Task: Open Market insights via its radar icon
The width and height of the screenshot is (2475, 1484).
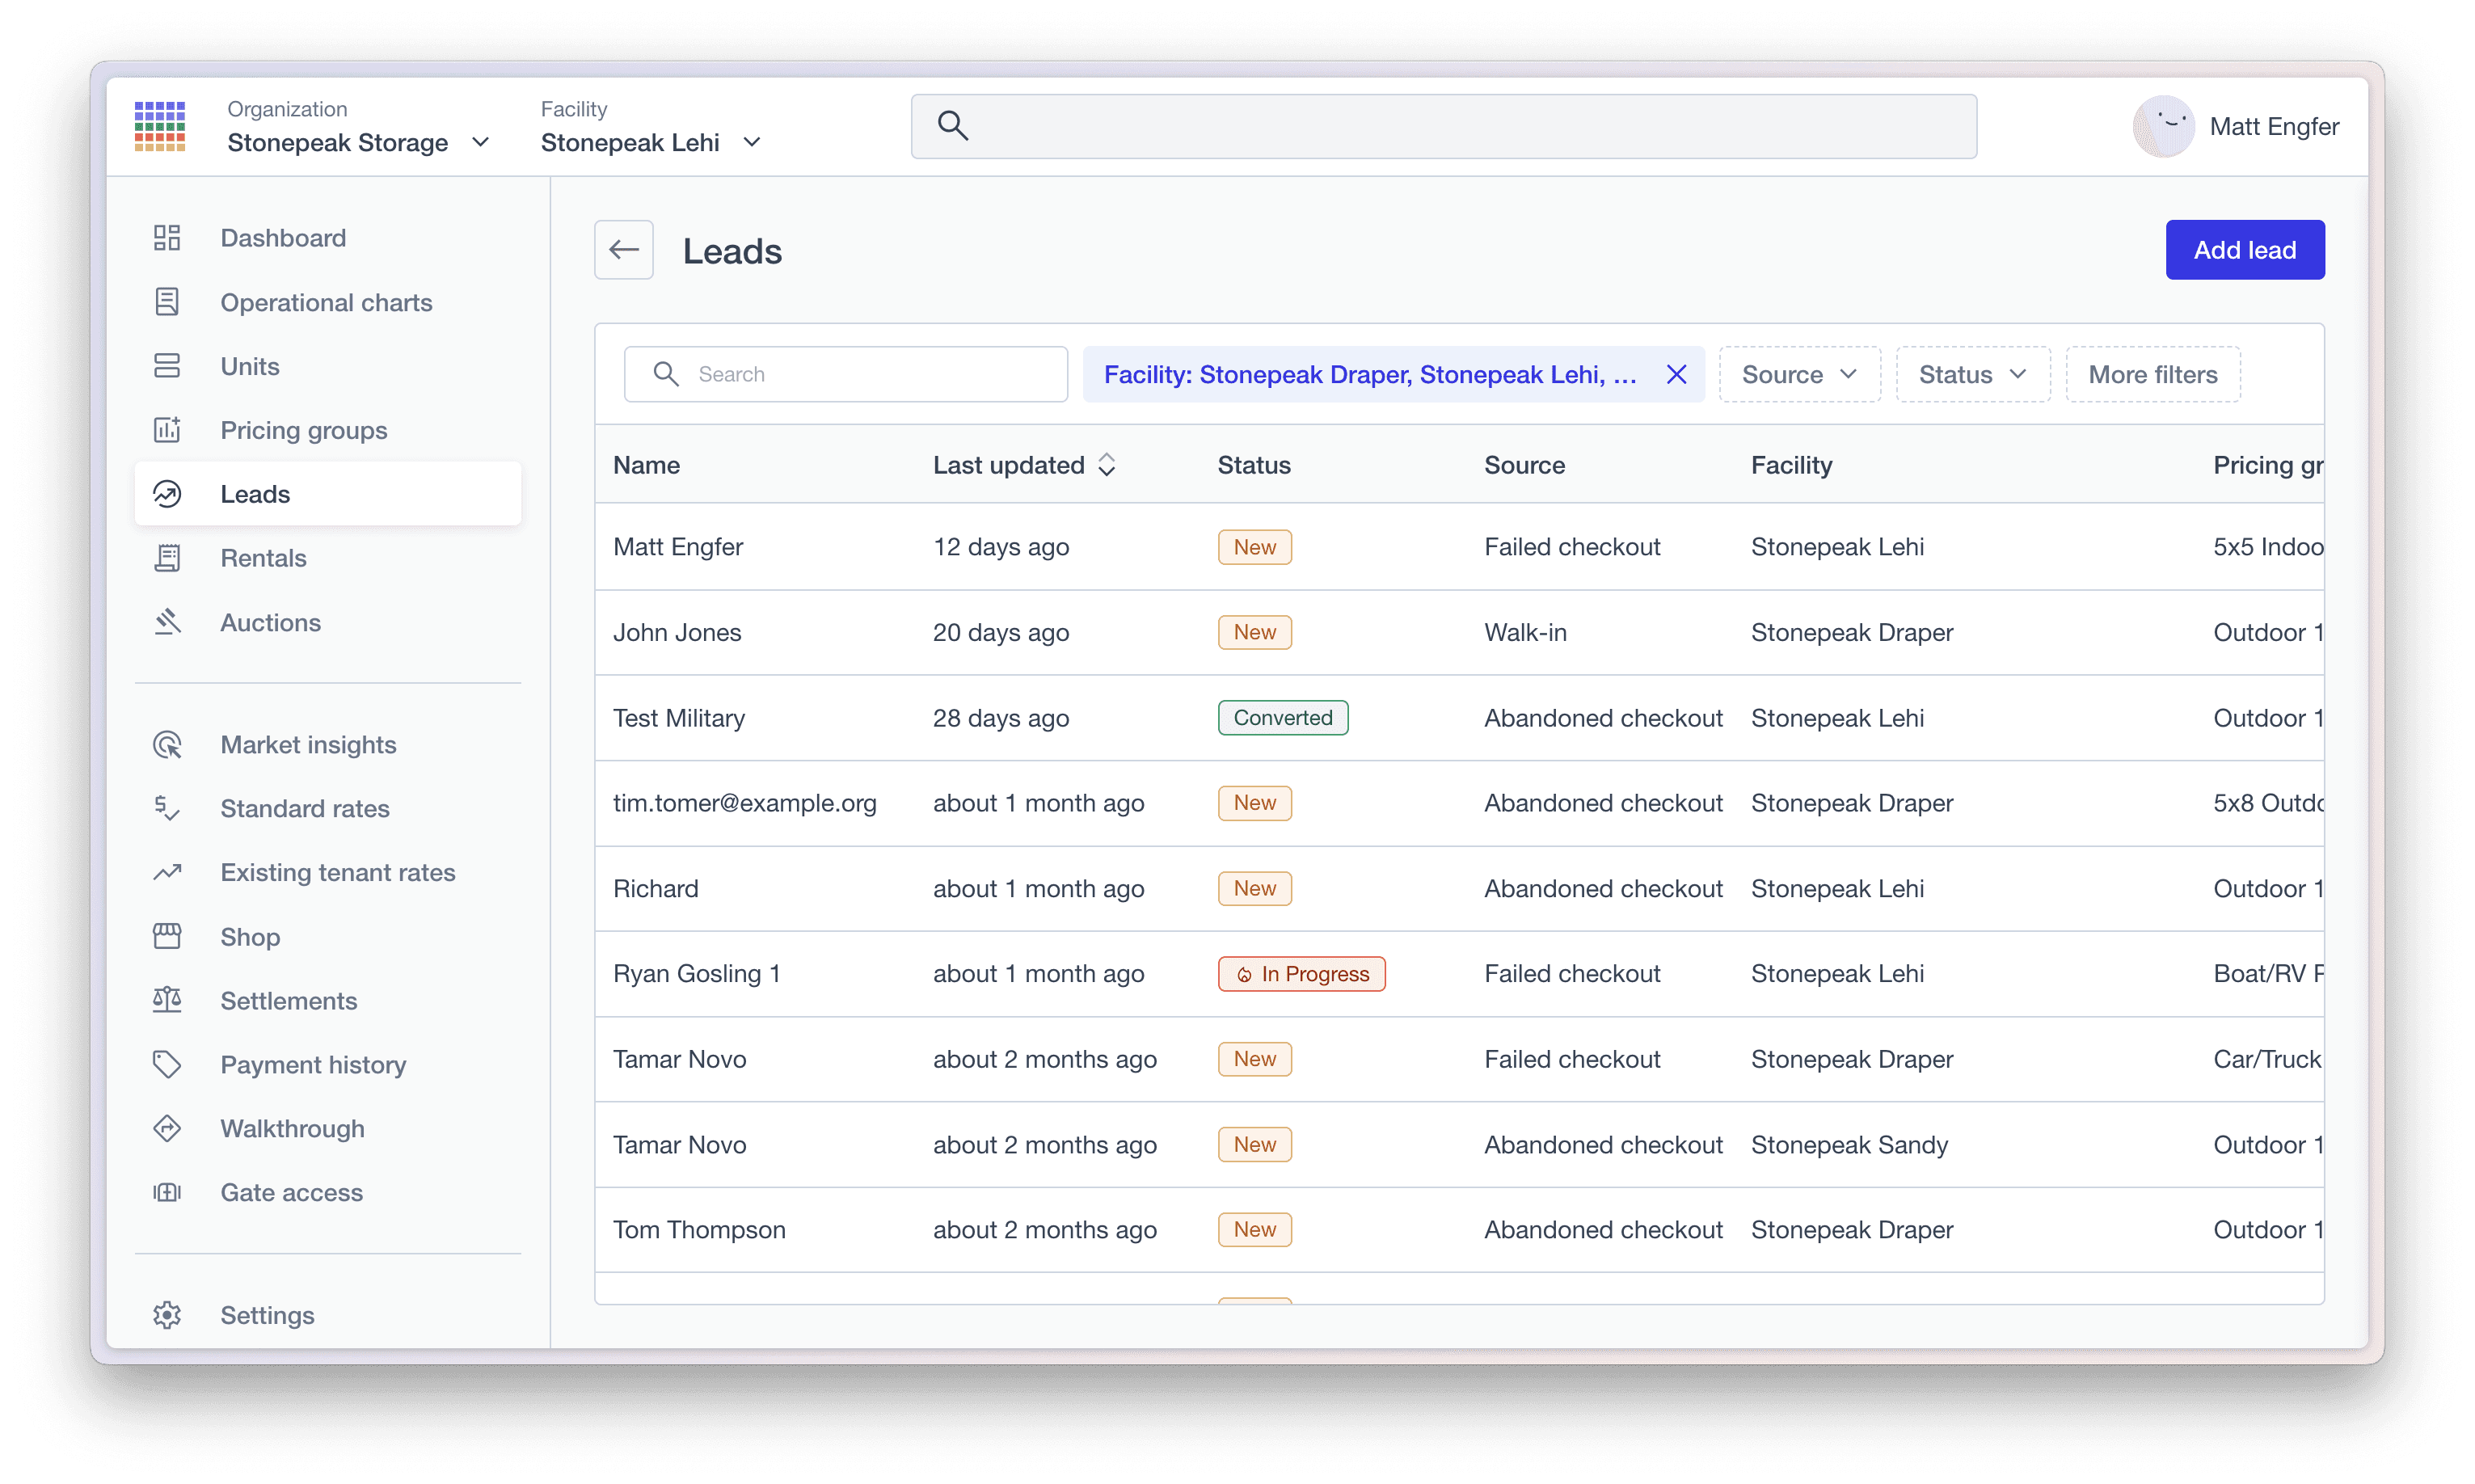Action: point(167,745)
